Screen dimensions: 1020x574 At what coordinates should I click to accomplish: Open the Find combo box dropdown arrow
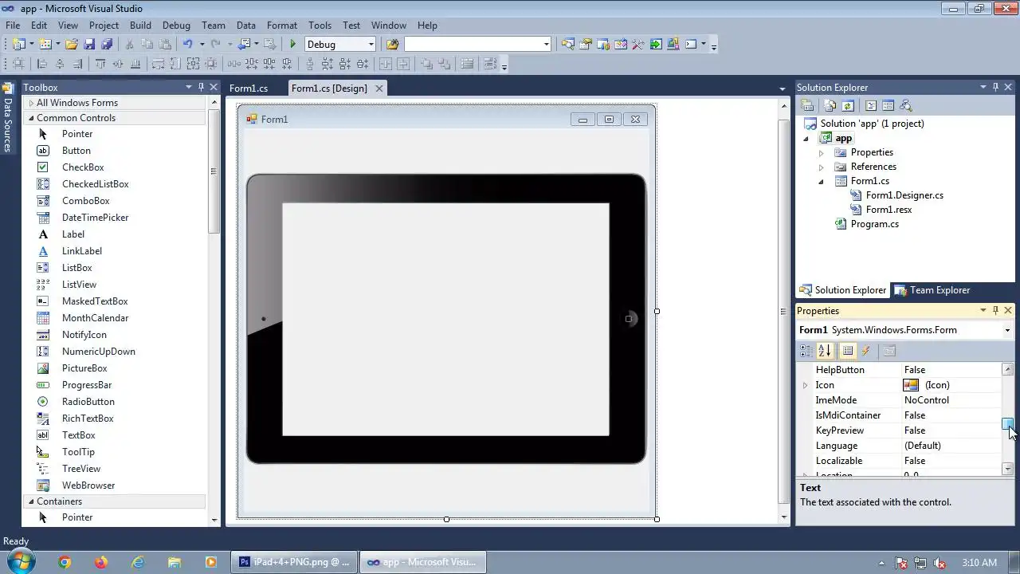coord(547,45)
